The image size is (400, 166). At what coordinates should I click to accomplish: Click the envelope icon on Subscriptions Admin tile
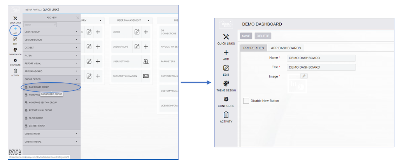point(146,76)
